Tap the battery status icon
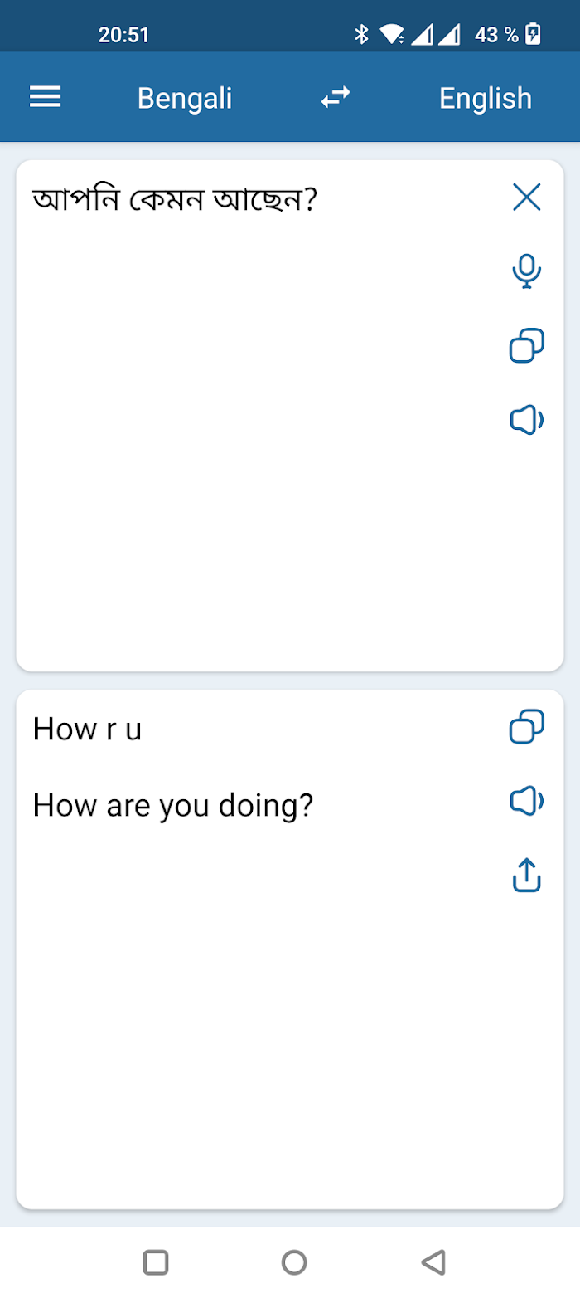 click(534, 34)
